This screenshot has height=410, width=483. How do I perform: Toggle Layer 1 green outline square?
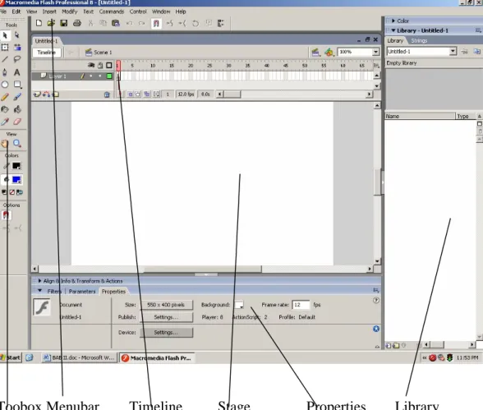(109, 76)
